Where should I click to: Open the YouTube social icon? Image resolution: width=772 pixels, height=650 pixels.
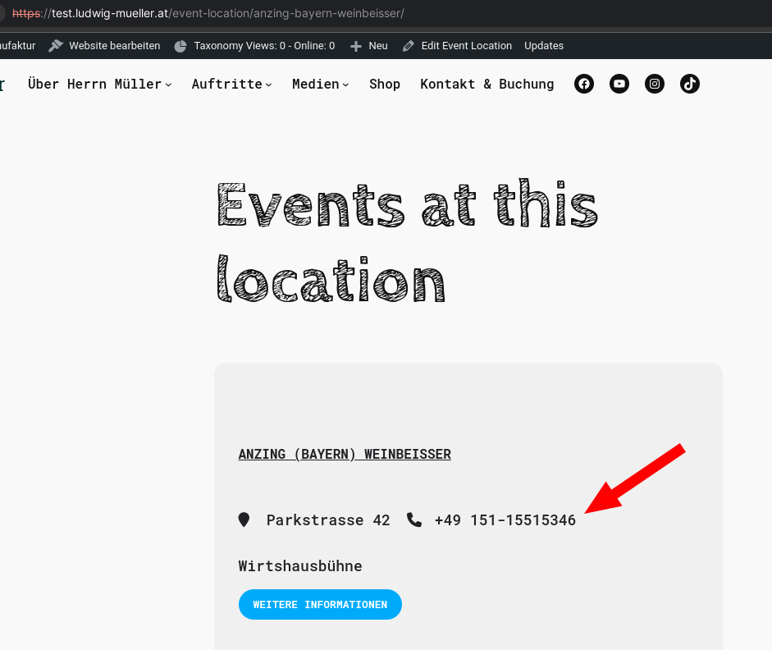pyautogui.click(x=619, y=84)
